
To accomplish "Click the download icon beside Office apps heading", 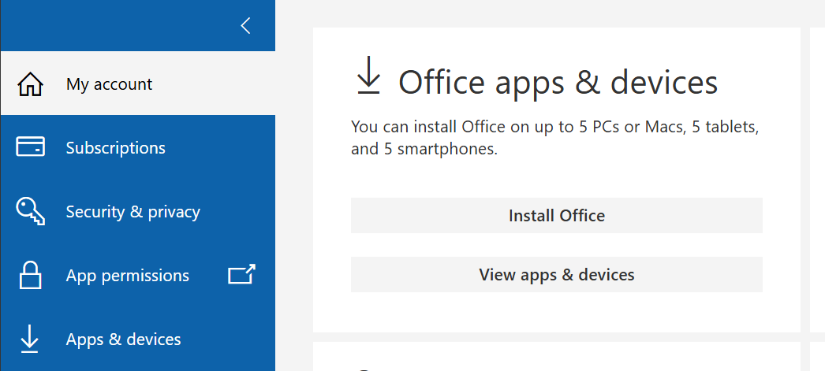I will tap(368, 75).
